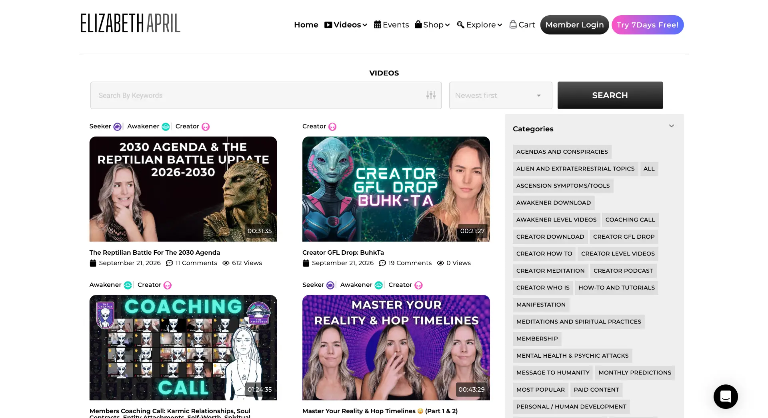Open The Reptilian Battle For The 2030 Agenda title
Image resolution: width=768 pixels, height=418 pixels.
(x=155, y=253)
